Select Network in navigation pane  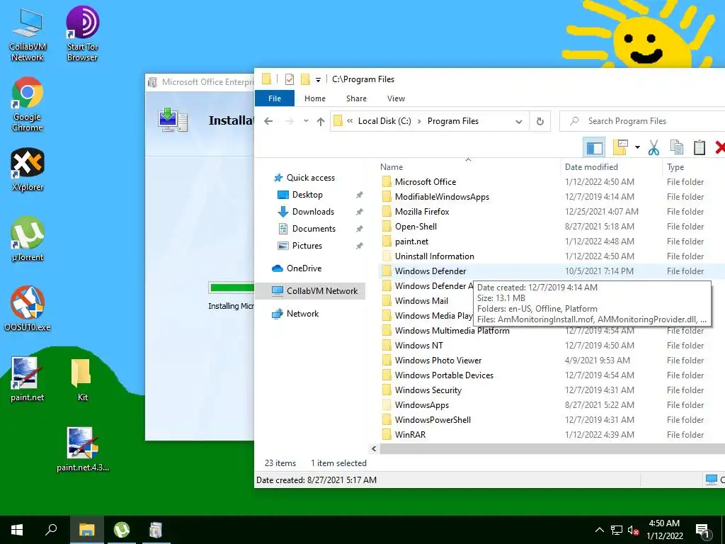(302, 314)
